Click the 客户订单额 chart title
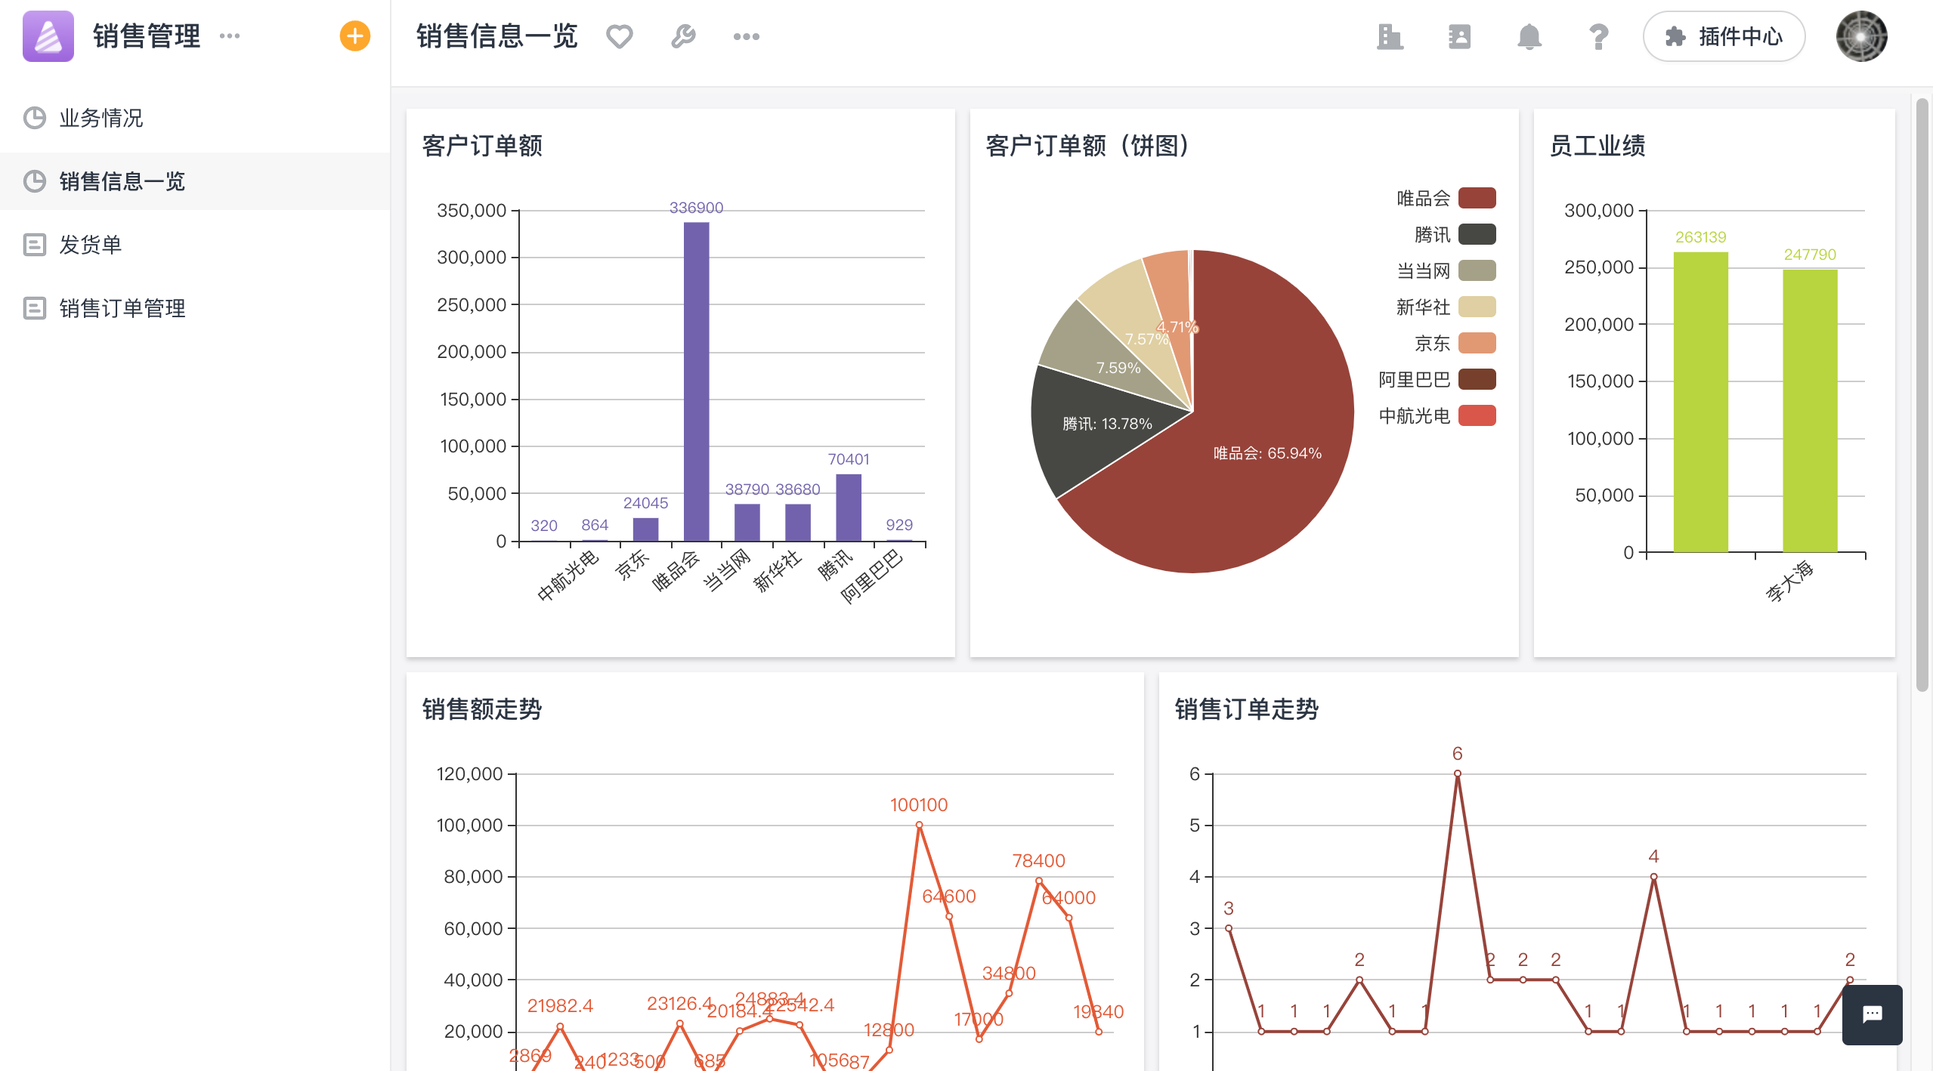The image size is (1933, 1071). pos(482,146)
